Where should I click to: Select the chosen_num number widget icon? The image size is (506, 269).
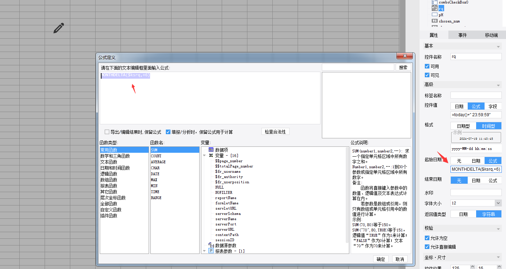435,21
